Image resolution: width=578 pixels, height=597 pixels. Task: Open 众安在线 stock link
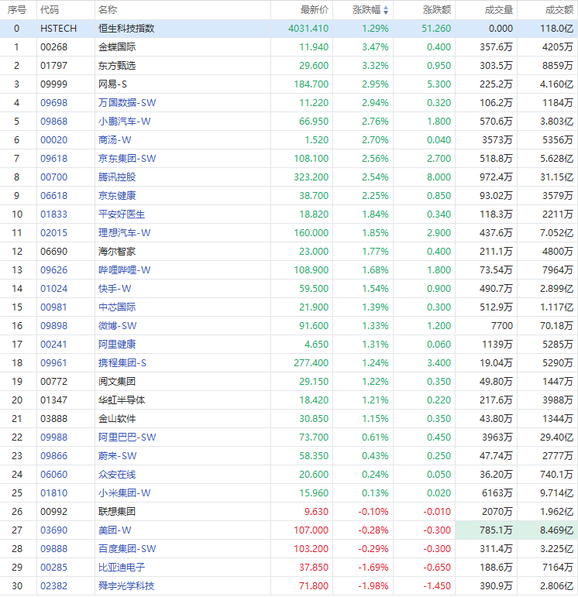click(x=117, y=475)
